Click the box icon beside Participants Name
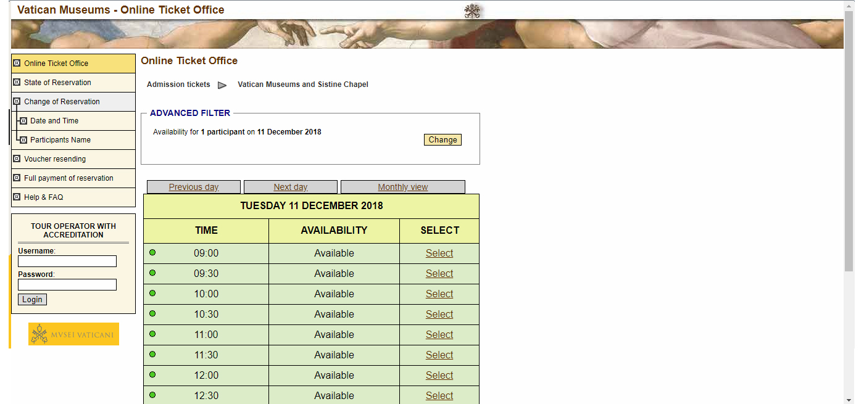This screenshot has width=864, height=404. point(23,140)
